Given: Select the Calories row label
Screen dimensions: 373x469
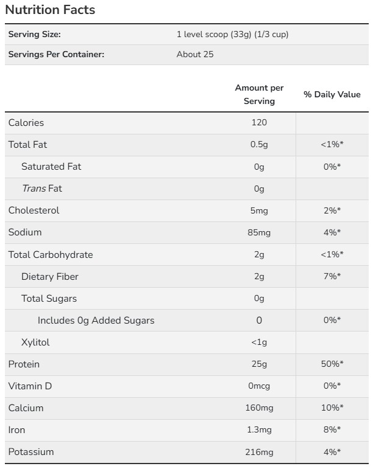Looking at the screenshot, I should (26, 123).
